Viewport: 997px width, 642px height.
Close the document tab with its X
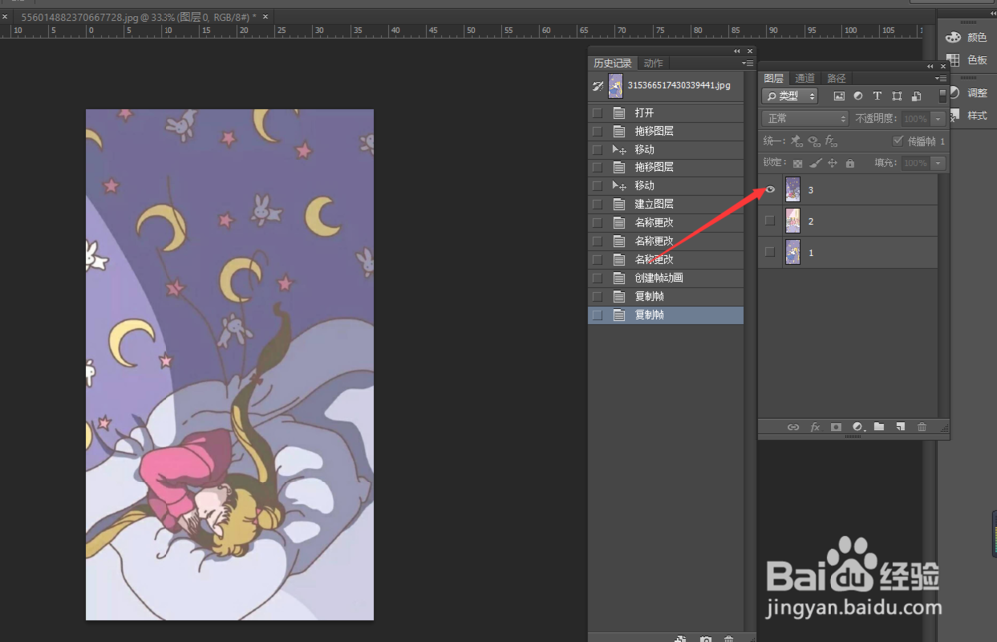[266, 17]
